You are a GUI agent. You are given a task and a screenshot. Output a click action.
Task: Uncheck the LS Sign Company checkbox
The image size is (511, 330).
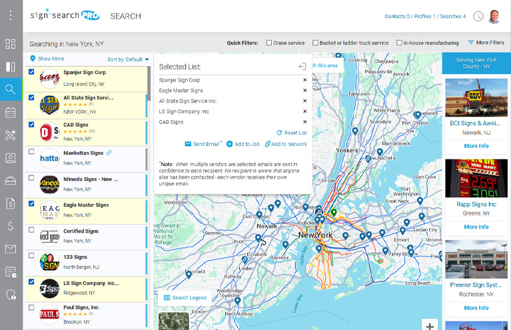pos(31,282)
